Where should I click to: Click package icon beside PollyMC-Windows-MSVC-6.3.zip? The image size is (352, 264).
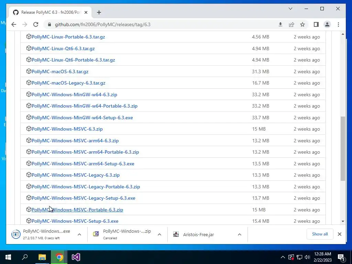[29, 129]
